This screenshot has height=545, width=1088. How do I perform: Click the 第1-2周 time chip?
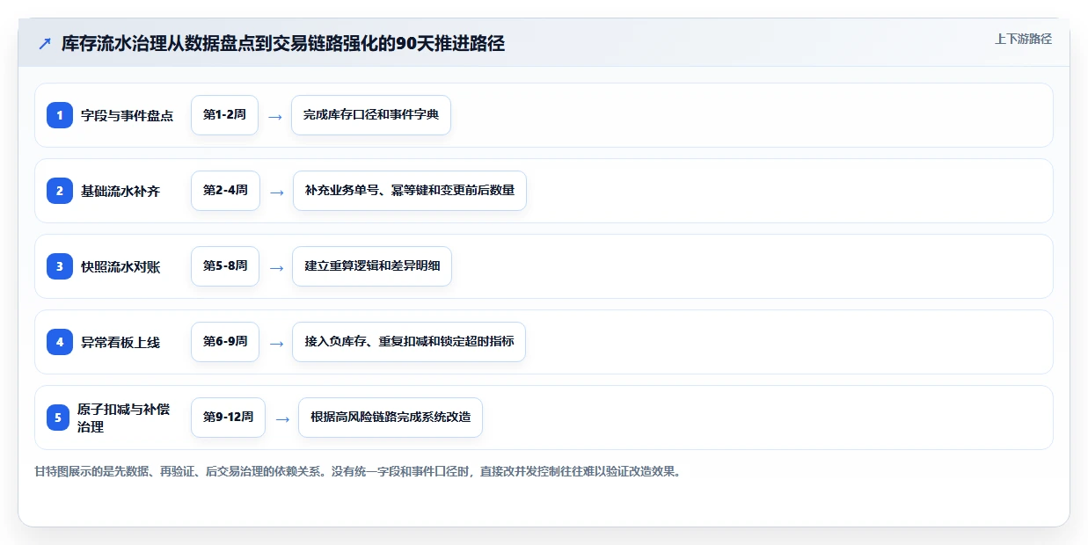[224, 115]
